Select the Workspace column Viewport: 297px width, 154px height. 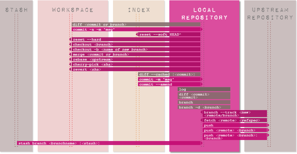tap(73, 10)
